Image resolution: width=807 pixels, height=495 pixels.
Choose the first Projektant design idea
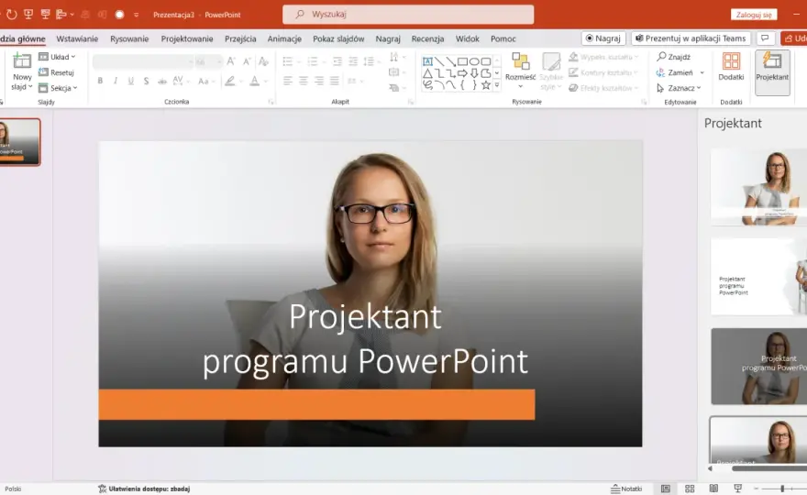coord(758,187)
